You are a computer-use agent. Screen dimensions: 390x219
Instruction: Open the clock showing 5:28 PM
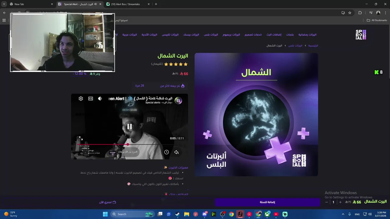[381, 214]
